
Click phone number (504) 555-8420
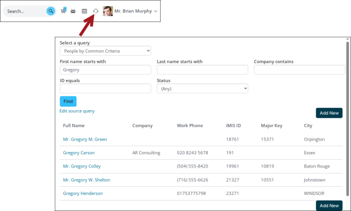(193, 166)
